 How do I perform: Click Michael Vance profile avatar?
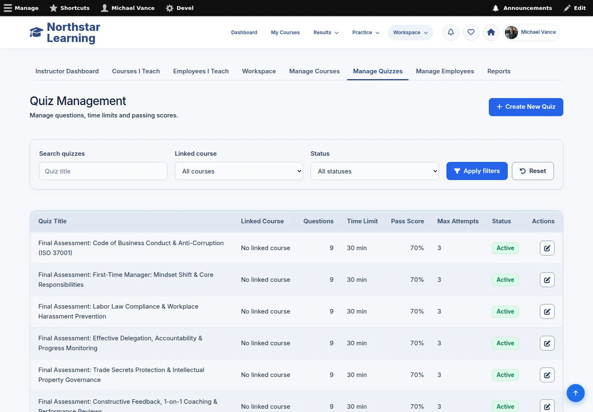pyautogui.click(x=511, y=33)
